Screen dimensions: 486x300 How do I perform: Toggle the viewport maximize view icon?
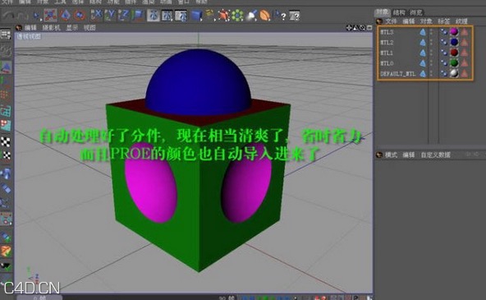click(369, 28)
